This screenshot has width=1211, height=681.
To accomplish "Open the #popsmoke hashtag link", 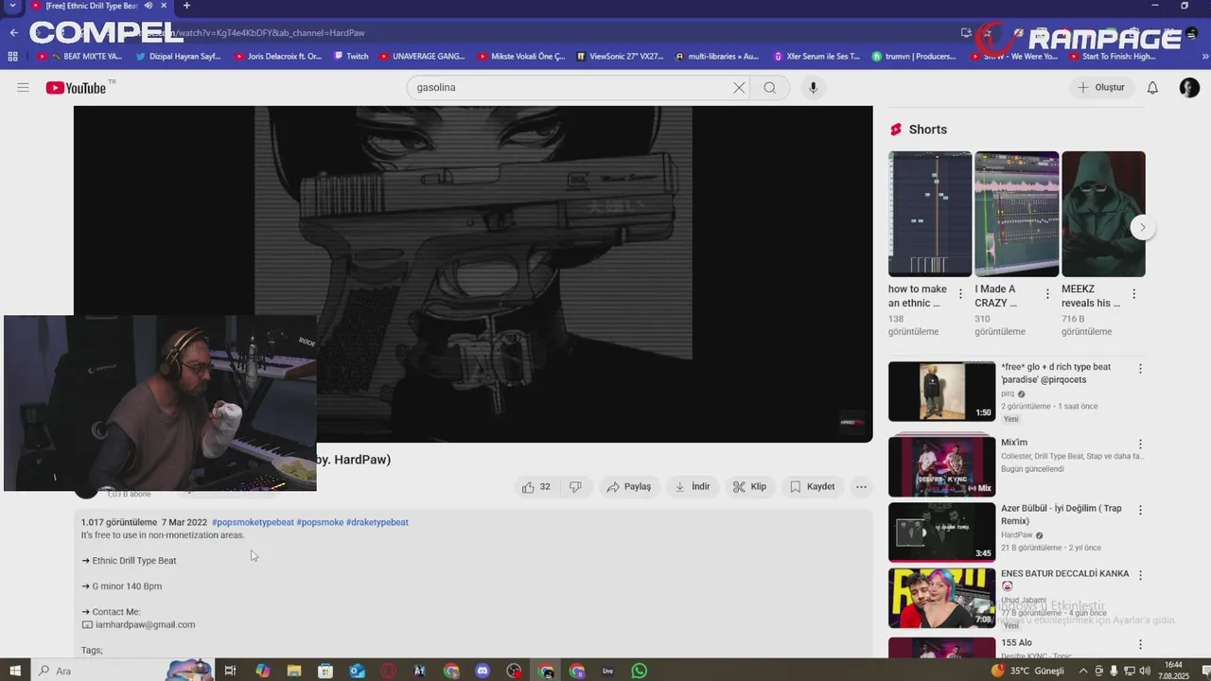I will pos(320,522).
